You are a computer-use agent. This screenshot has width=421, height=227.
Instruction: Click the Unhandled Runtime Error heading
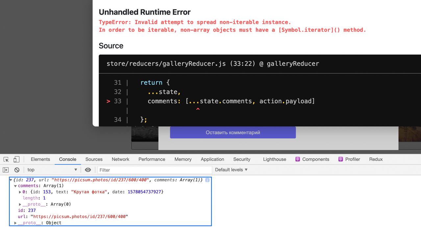(145, 12)
